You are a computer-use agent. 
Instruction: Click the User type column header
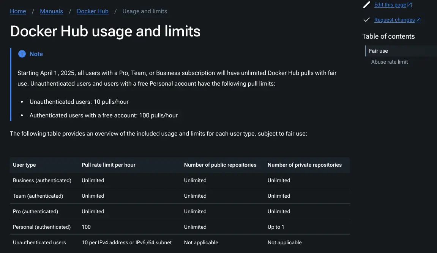24,165
